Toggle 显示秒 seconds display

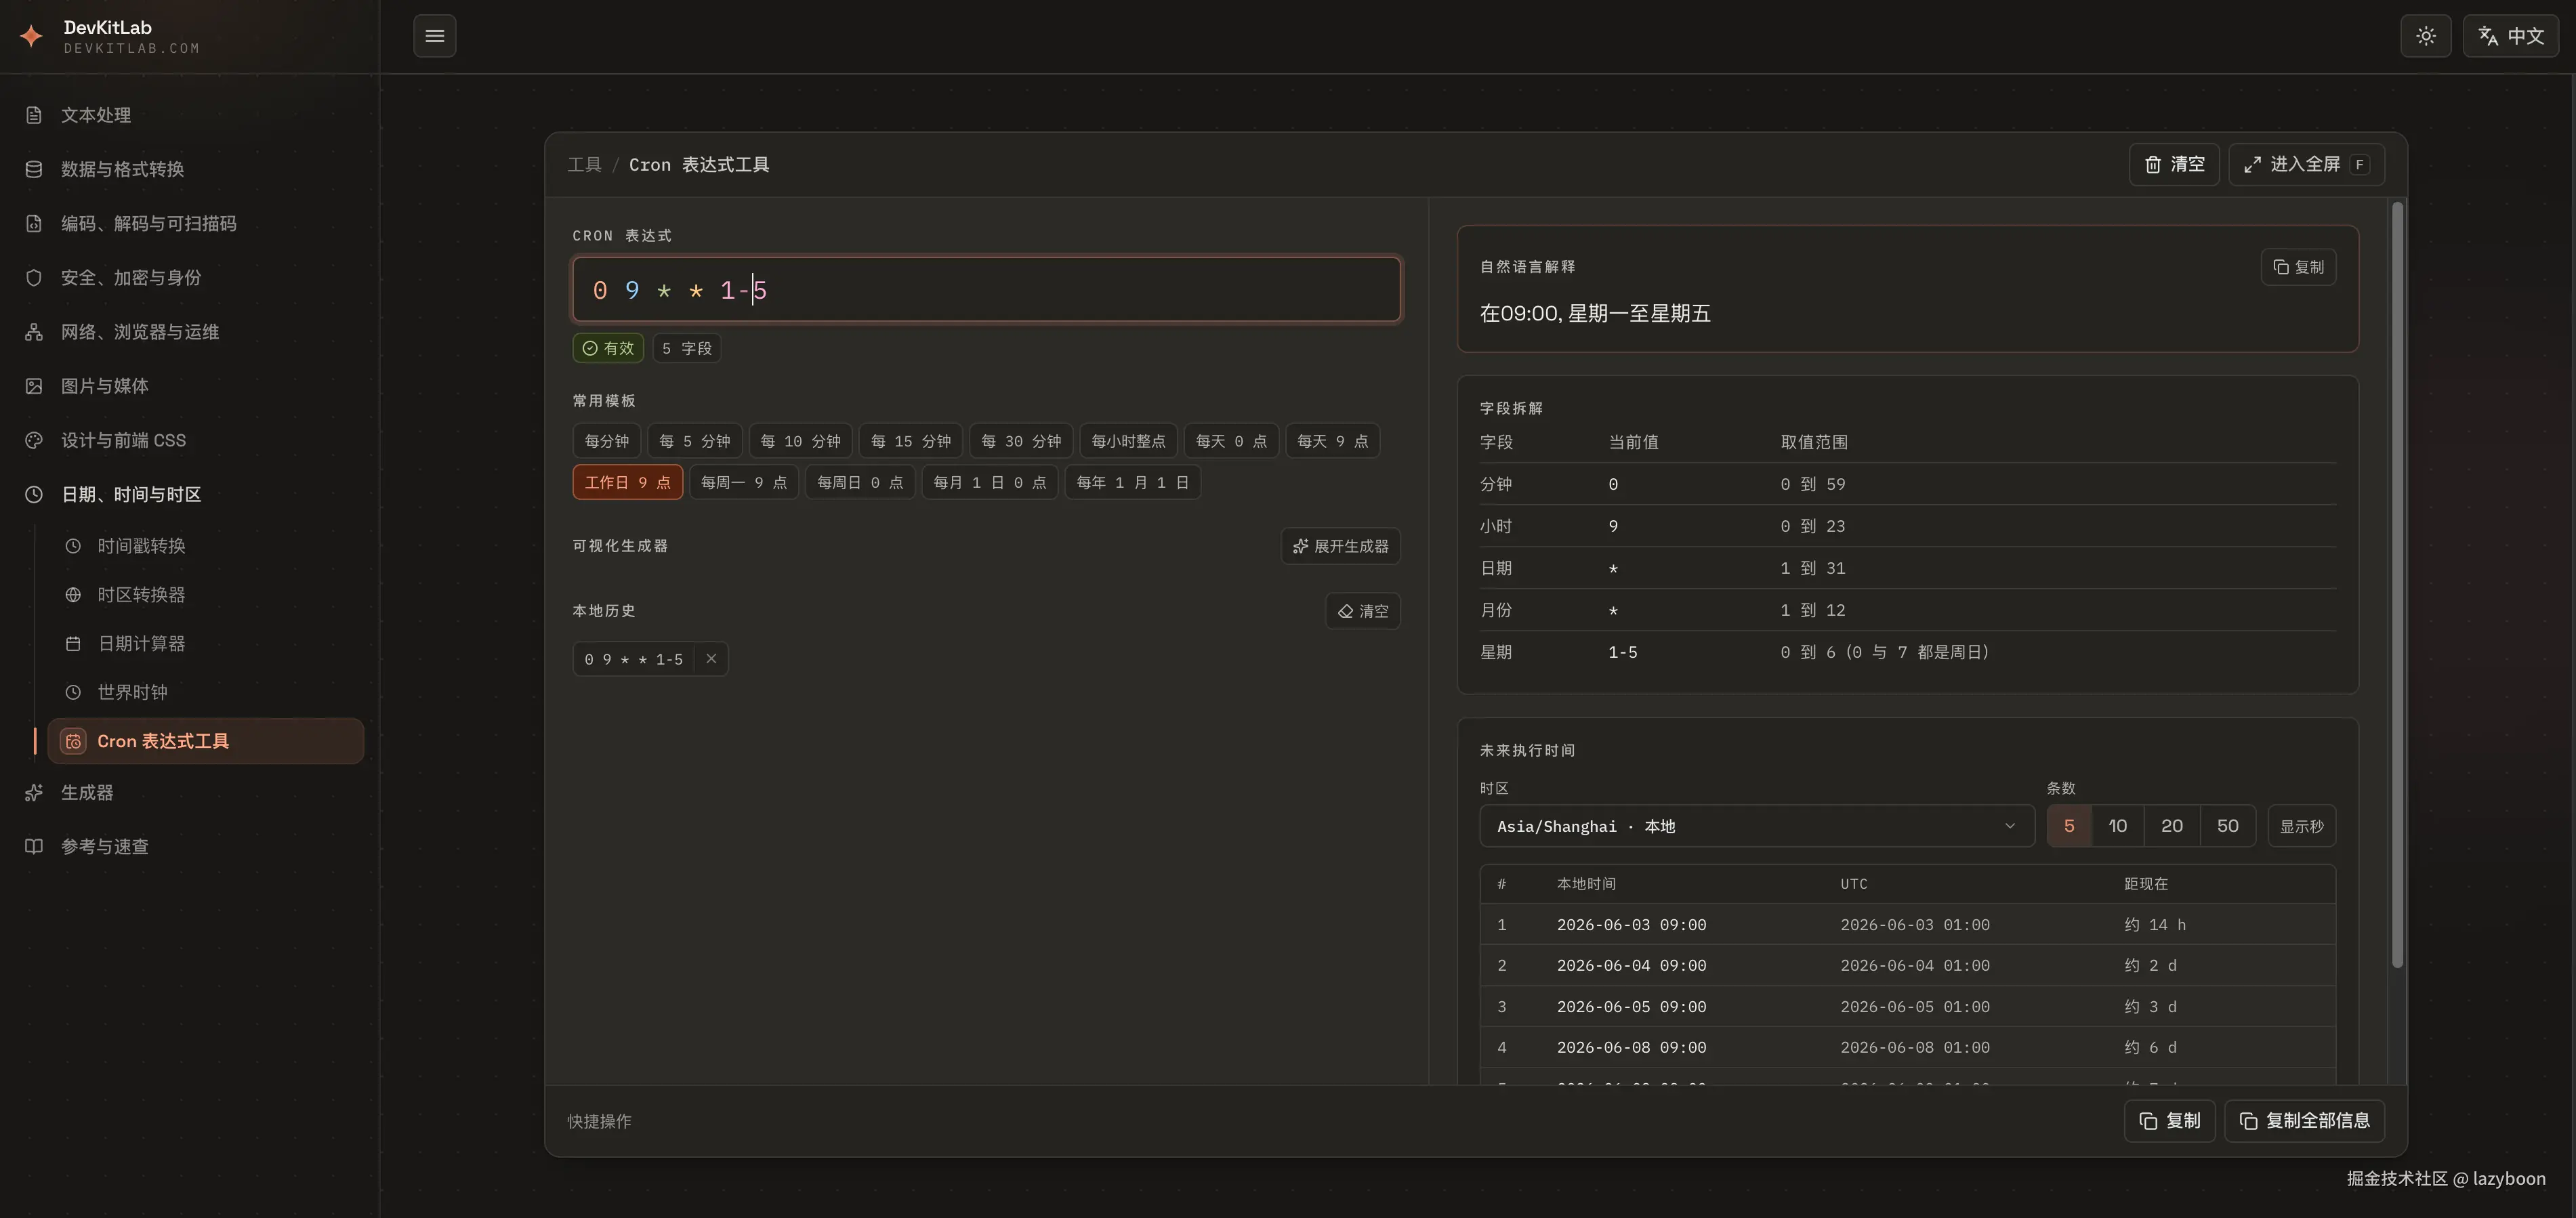click(x=2302, y=826)
